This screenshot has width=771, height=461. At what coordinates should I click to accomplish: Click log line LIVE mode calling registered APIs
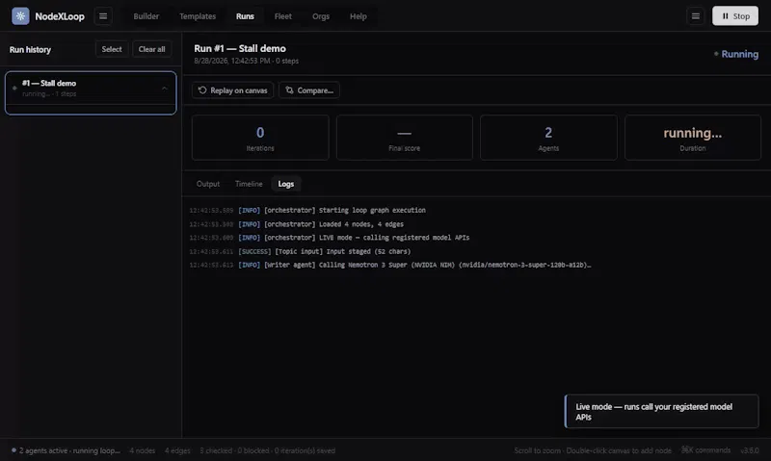[330, 238]
